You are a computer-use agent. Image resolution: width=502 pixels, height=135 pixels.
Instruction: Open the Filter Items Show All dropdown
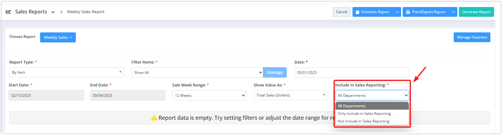click(x=197, y=72)
